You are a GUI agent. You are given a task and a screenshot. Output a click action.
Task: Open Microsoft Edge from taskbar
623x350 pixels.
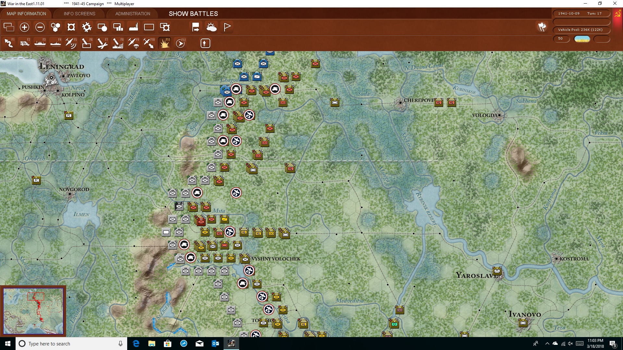pos(136,344)
